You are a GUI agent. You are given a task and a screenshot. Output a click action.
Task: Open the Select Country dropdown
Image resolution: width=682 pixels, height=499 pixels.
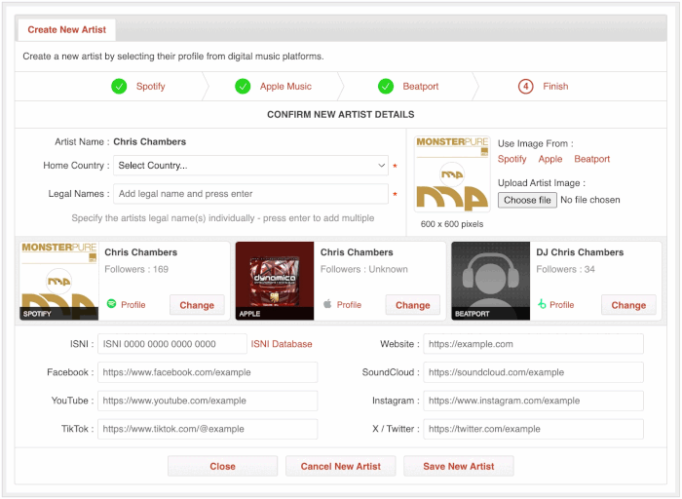click(250, 166)
